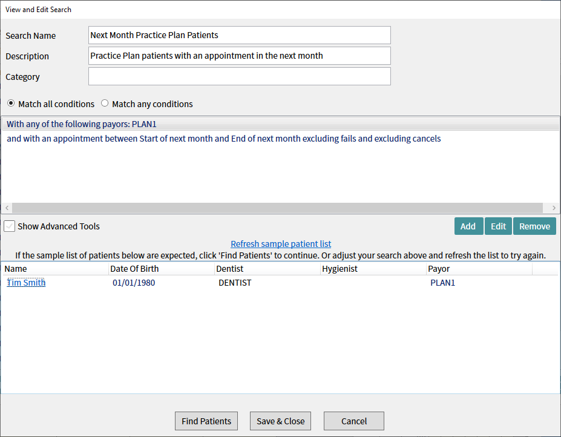Screen dimensions: 561x437
Task: Select the payors PLAN1 condition row
Action: point(281,124)
